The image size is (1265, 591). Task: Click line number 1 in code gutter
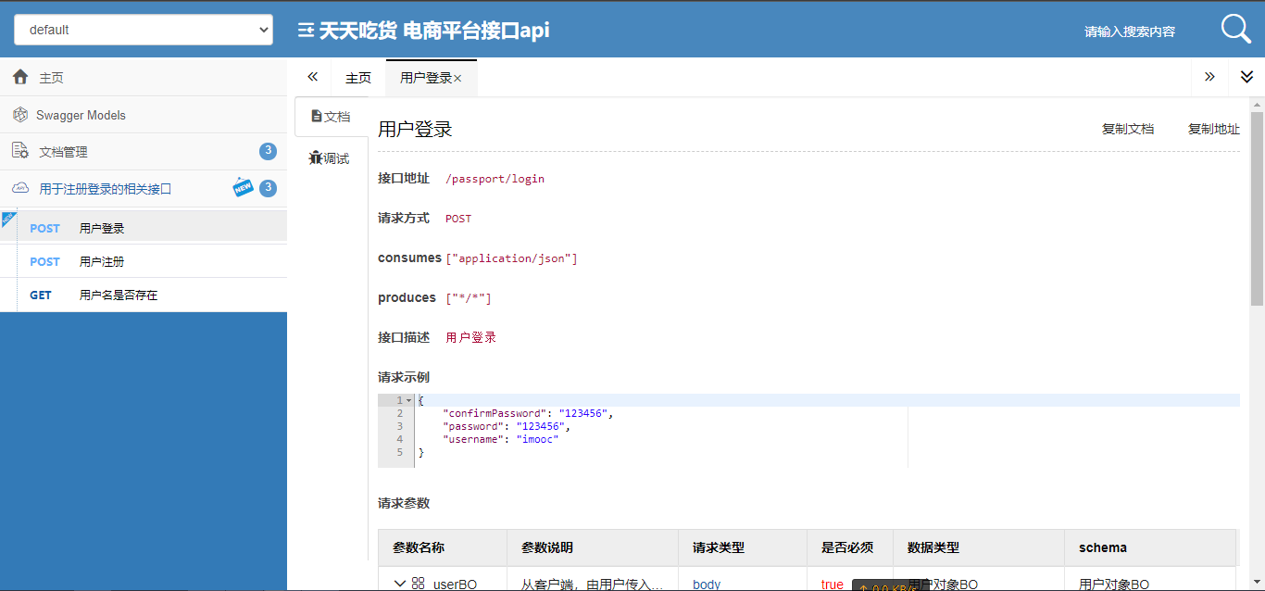tap(399, 400)
